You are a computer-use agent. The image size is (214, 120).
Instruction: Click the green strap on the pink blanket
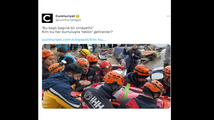[x=125, y=92]
